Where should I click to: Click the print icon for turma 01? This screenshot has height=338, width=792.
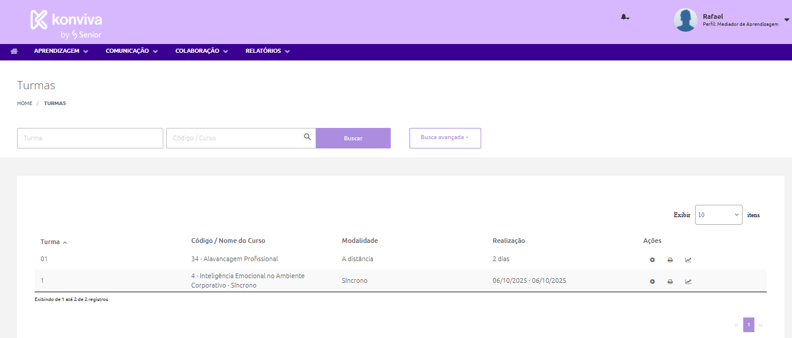670,260
